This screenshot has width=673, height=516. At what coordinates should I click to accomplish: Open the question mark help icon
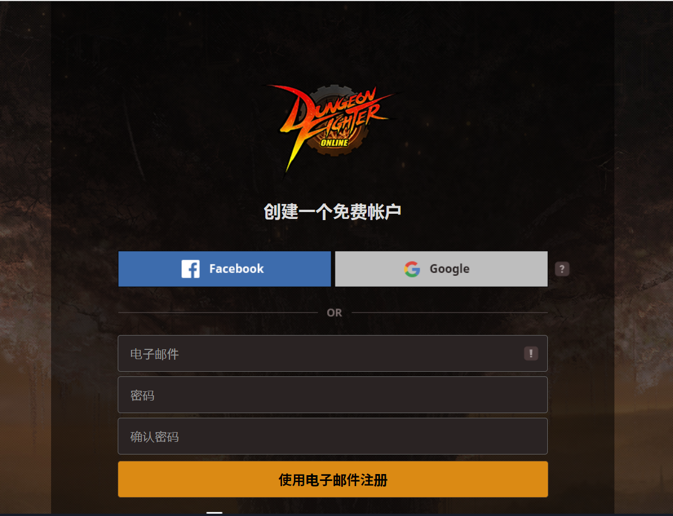[562, 269]
